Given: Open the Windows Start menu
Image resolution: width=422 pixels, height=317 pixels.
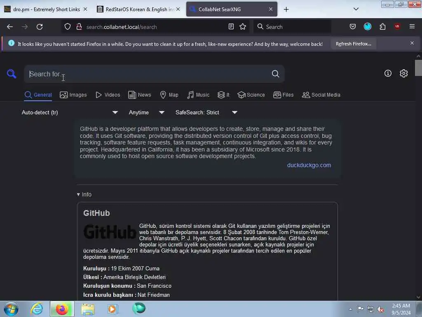Looking at the screenshot, I should pos(11,309).
